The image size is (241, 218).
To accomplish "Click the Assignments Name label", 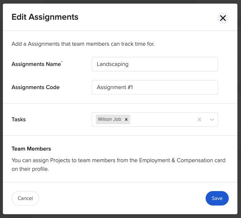I will (x=36, y=64).
